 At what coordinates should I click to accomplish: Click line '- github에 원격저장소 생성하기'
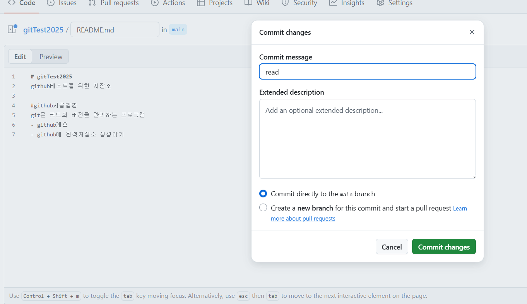77,134
